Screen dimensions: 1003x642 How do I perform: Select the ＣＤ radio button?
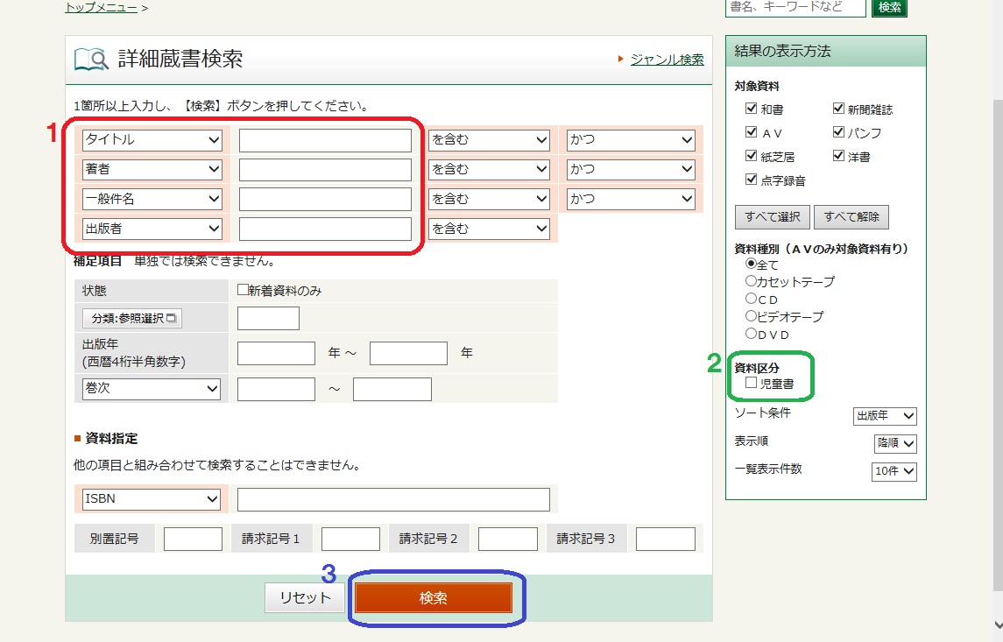751,299
